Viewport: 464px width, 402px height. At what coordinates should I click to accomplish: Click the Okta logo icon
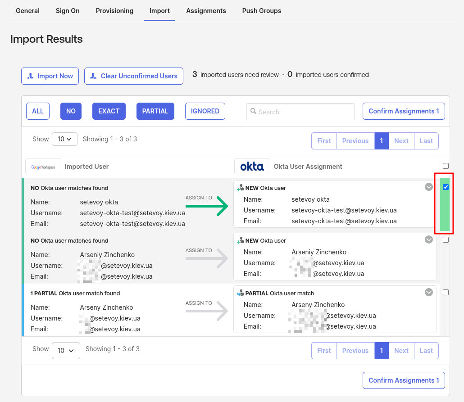click(x=252, y=167)
